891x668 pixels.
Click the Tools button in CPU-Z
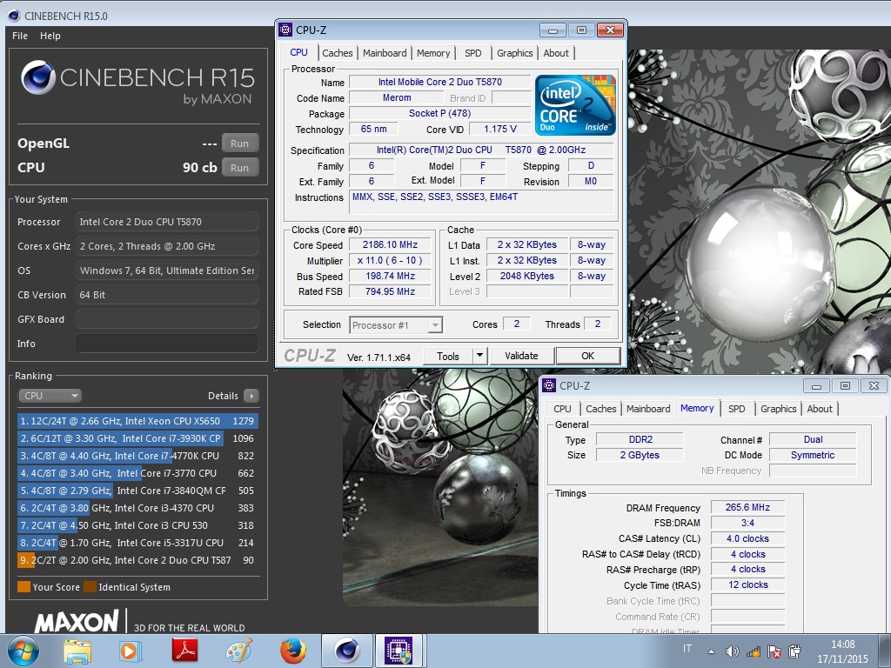pos(448,356)
